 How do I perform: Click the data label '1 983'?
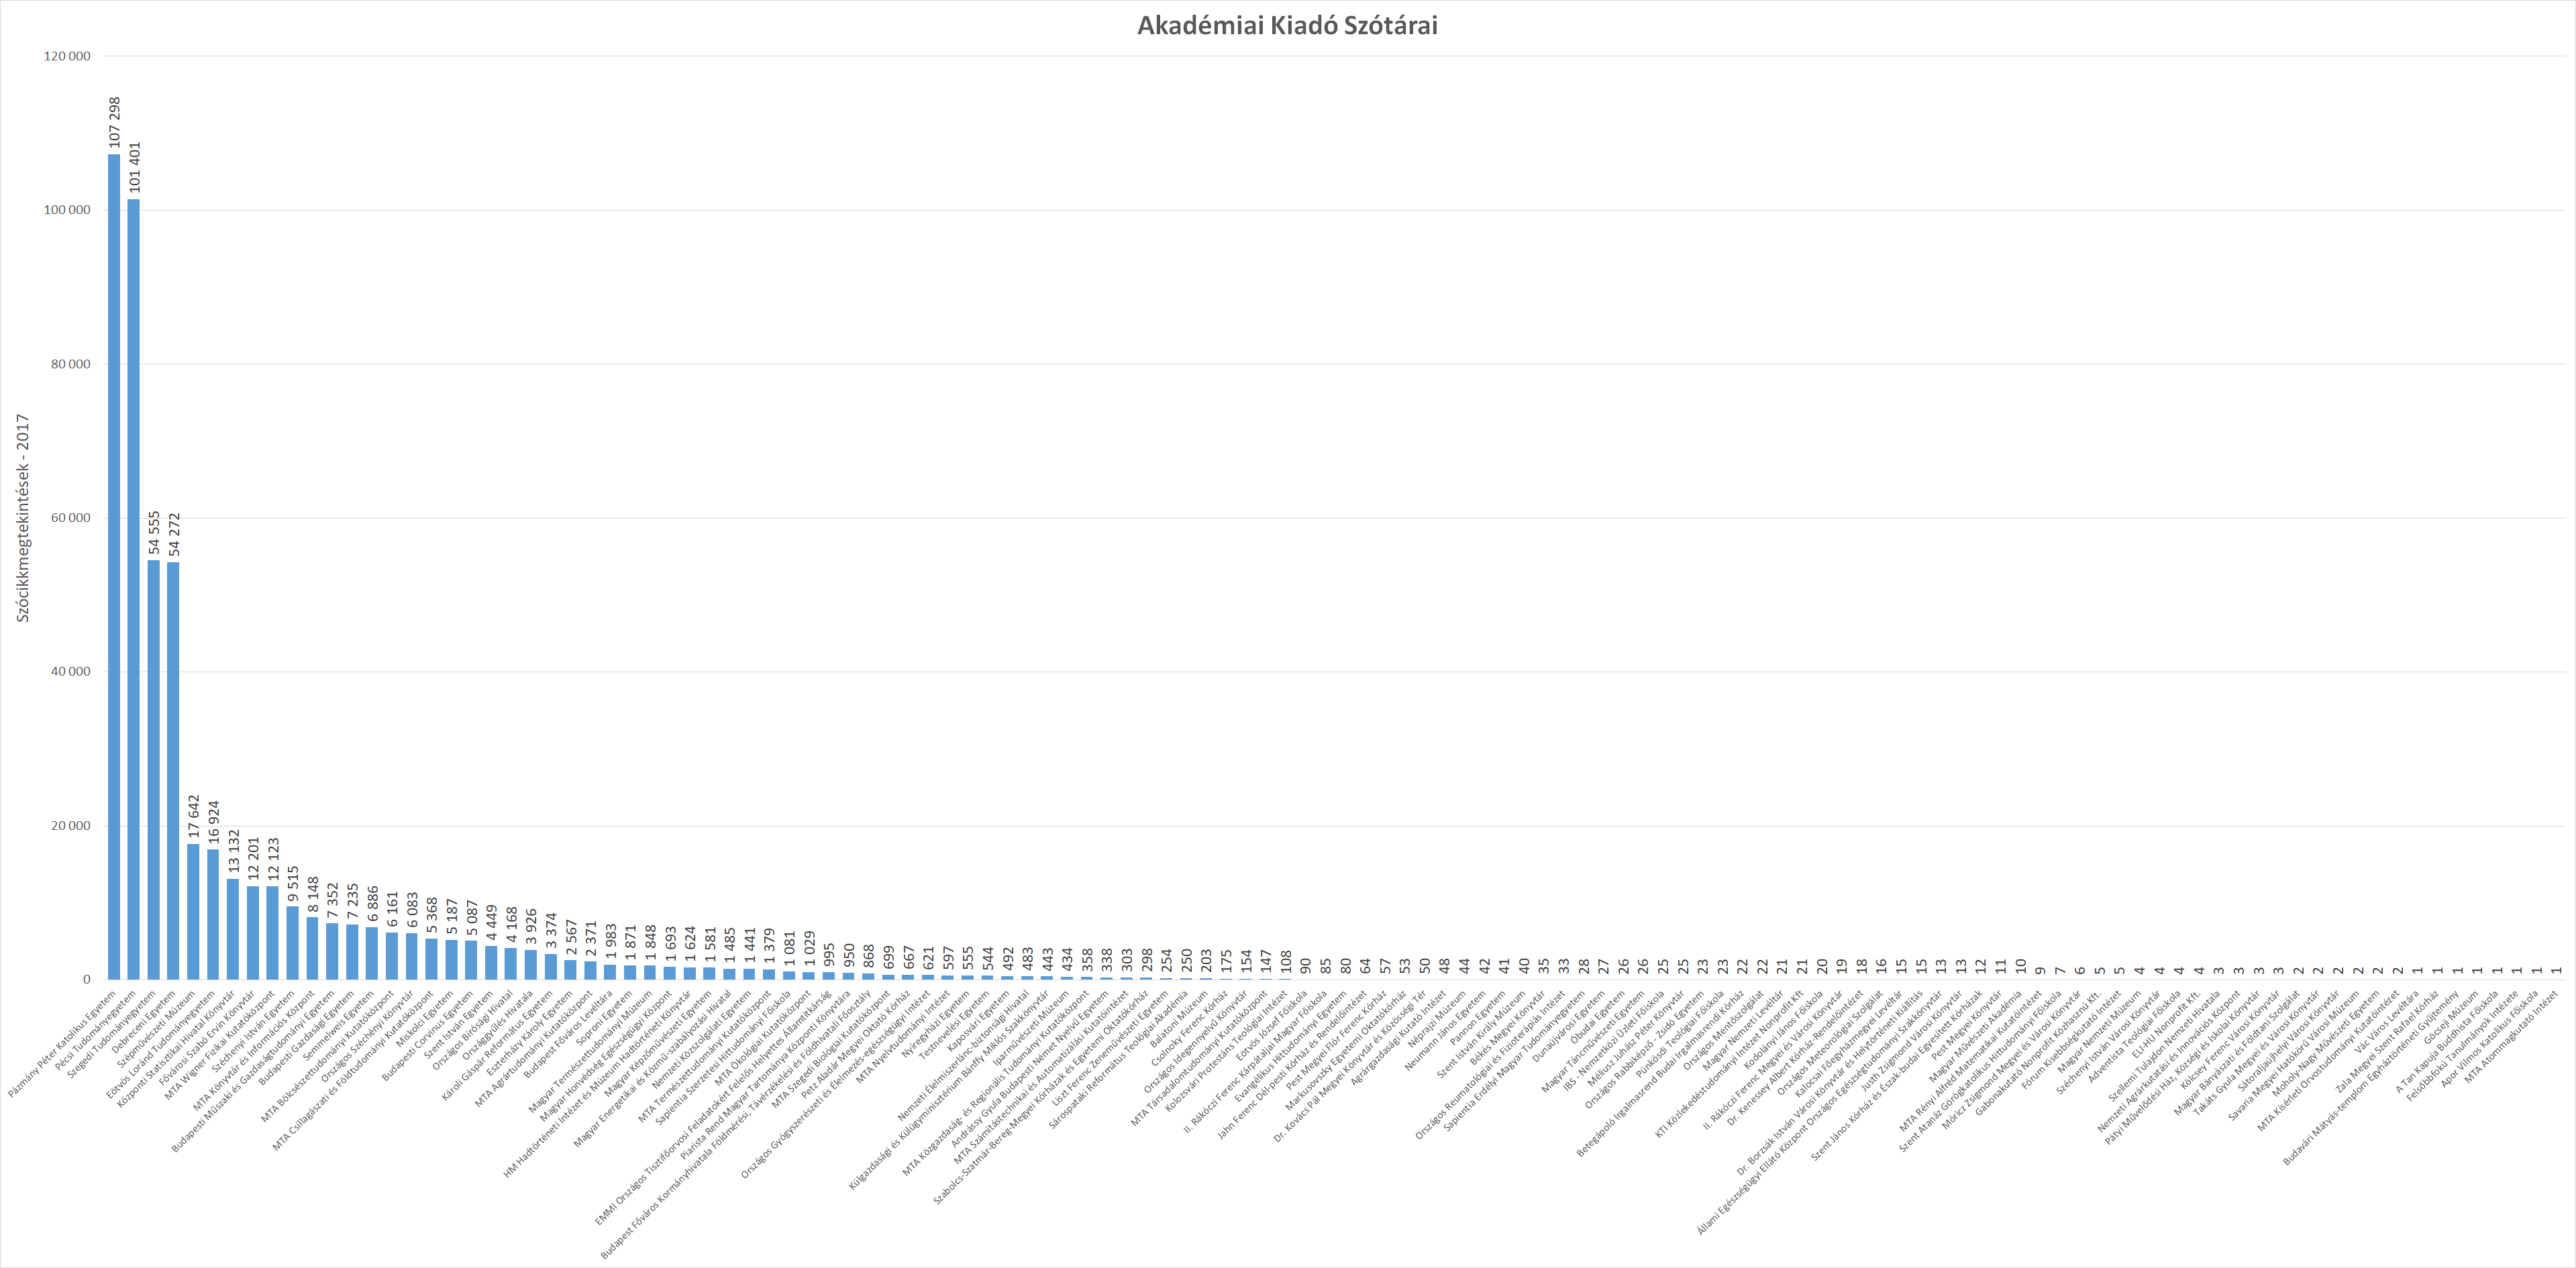point(610,942)
